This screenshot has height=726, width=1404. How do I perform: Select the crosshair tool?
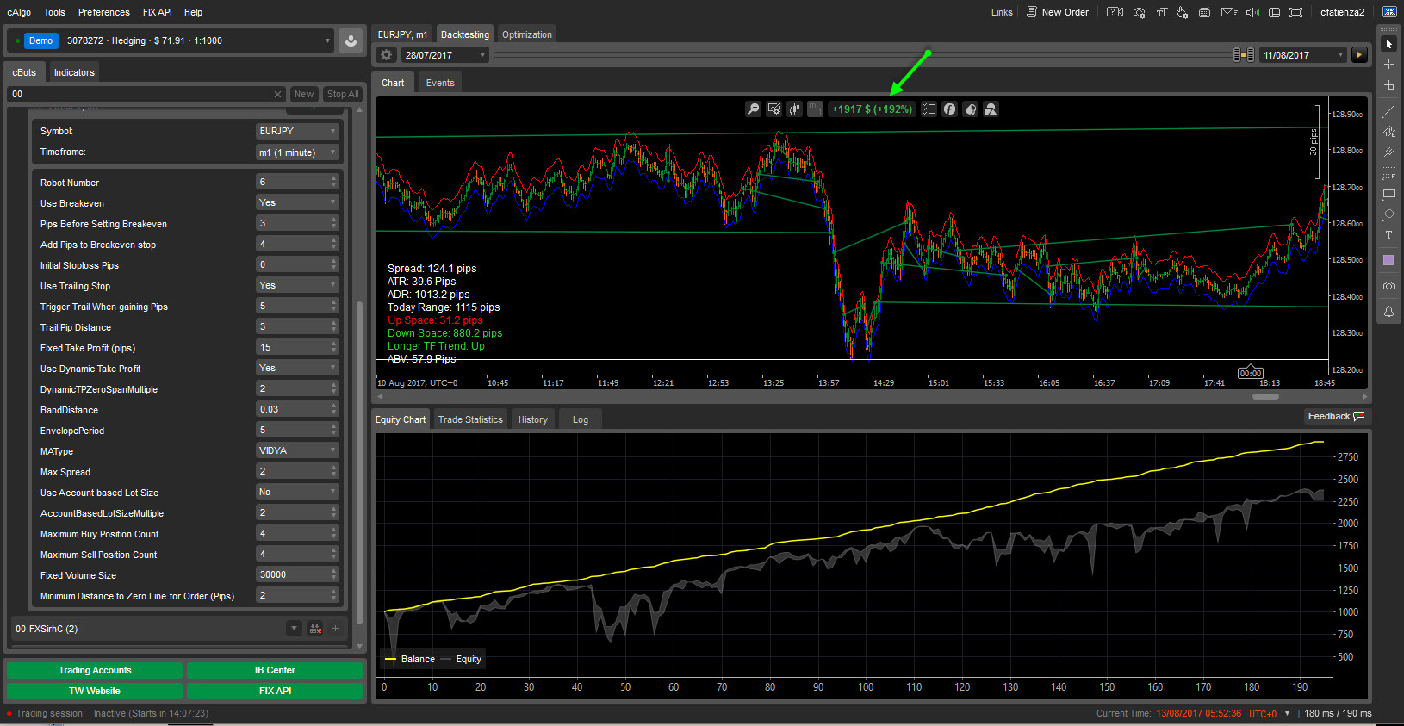tap(1388, 65)
